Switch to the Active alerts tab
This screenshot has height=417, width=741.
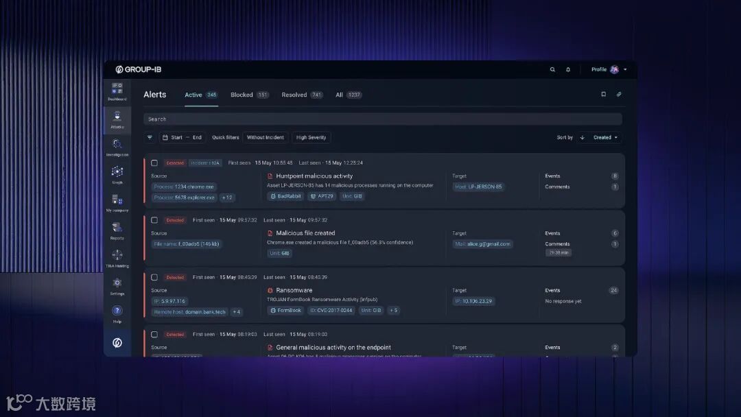201,95
